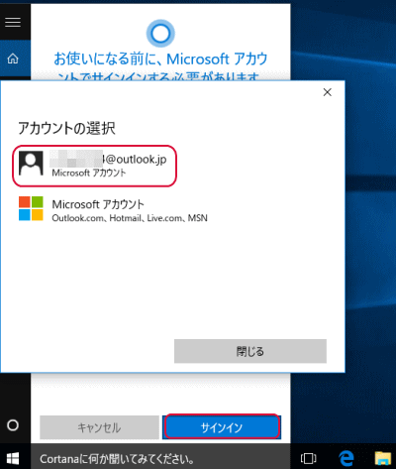Go to Cortana Home icon

coord(13,59)
